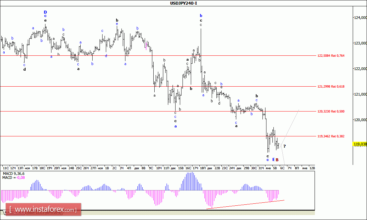The height and width of the screenshot is (220, 367).
Task: Click the question mark forecast label
Action: pyautogui.click(x=284, y=146)
